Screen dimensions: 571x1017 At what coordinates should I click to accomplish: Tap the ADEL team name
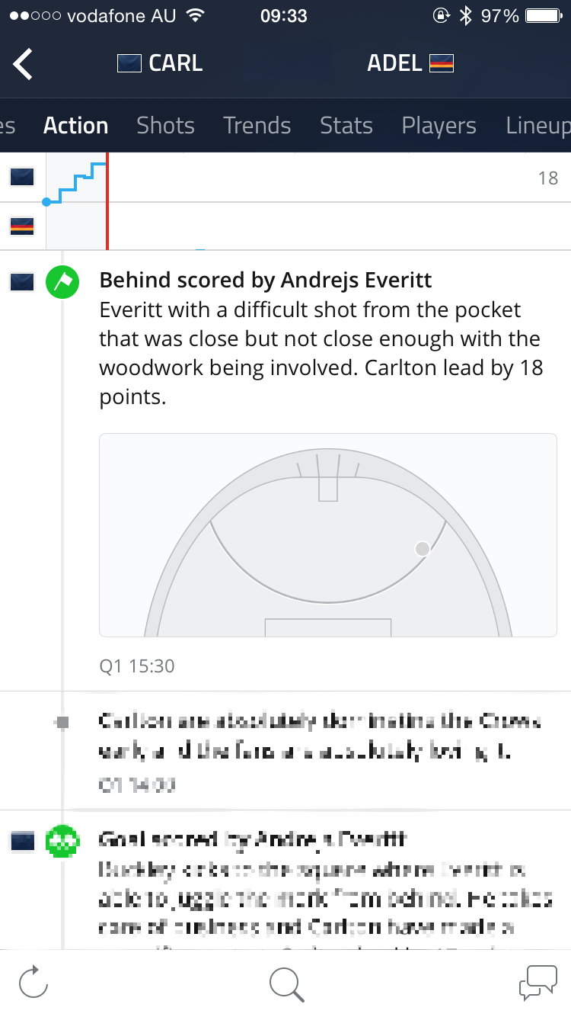pyautogui.click(x=394, y=63)
